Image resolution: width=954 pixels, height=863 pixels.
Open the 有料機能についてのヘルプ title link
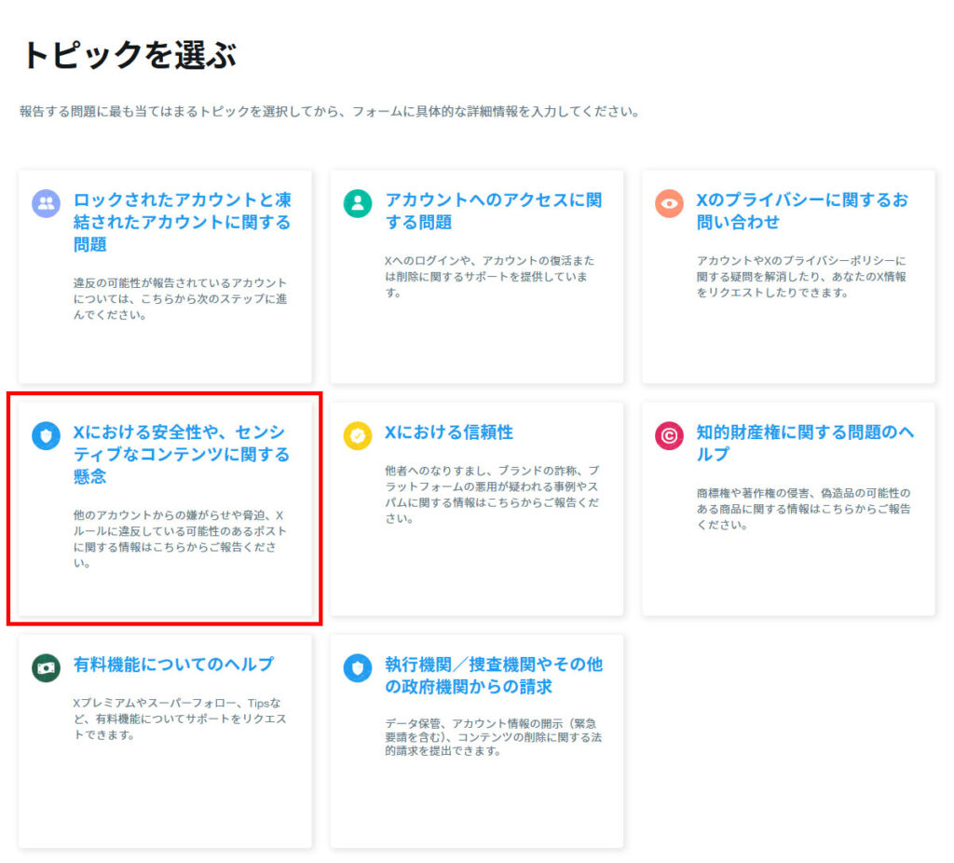click(x=173, y=664)
